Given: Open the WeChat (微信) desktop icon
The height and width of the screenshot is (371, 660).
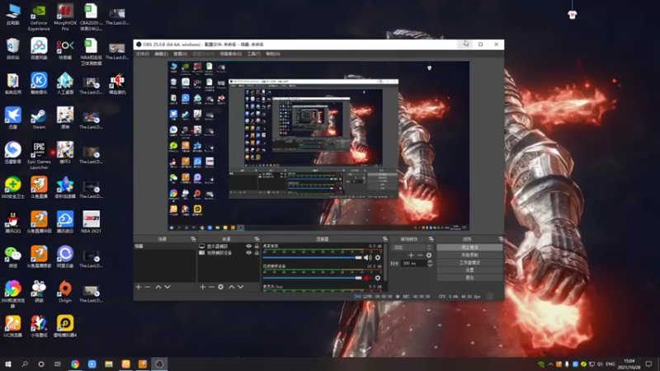Looking at the screenshot, I should (x=12, y=256).
